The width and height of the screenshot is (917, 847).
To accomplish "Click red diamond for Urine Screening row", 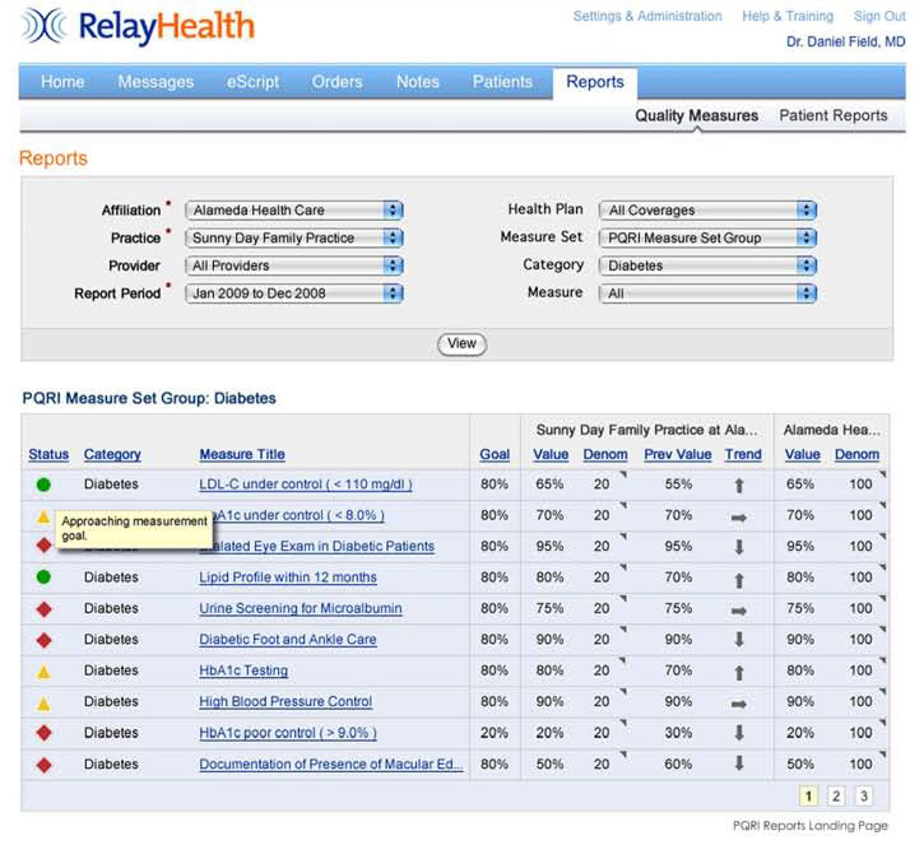I will pyautogui.click(x=44, y=609).
